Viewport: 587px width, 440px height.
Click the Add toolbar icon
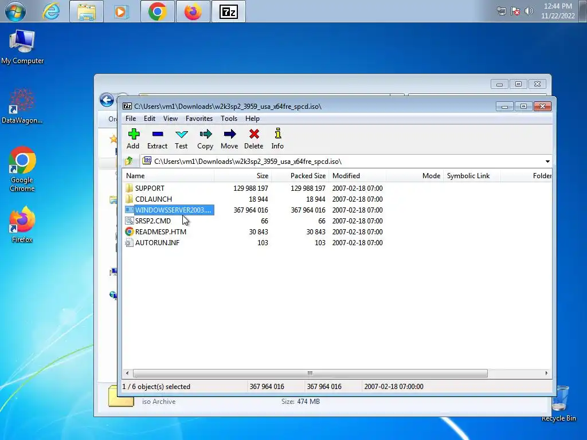[x=134, y=134]
